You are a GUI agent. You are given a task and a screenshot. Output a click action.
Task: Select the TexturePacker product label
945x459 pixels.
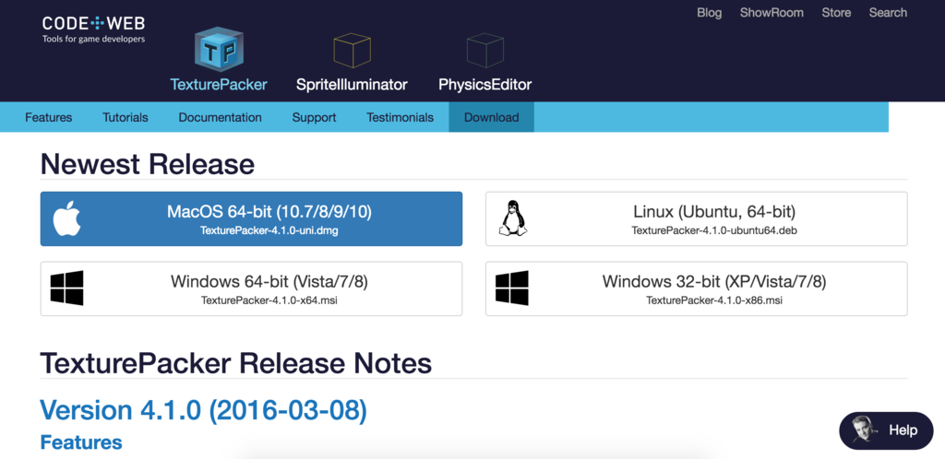219,84
